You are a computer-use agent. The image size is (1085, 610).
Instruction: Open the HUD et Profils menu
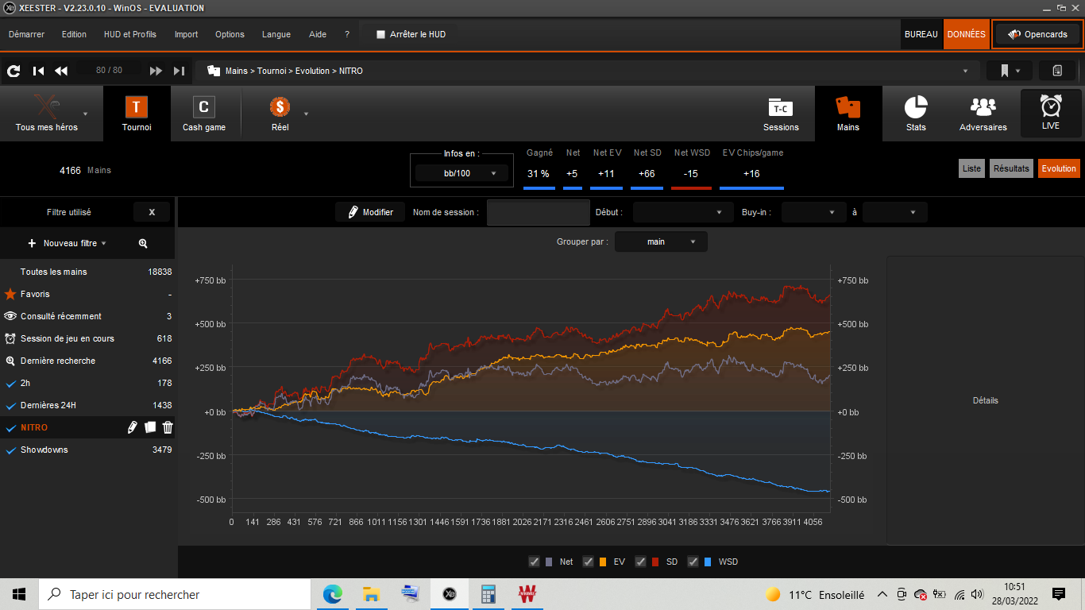tap(130, 34)
